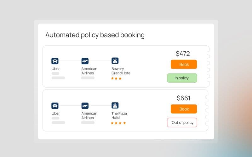Viewport: 252px width, 157px height.
Task: Book the $472 travel package
Action: pos(184,64)
